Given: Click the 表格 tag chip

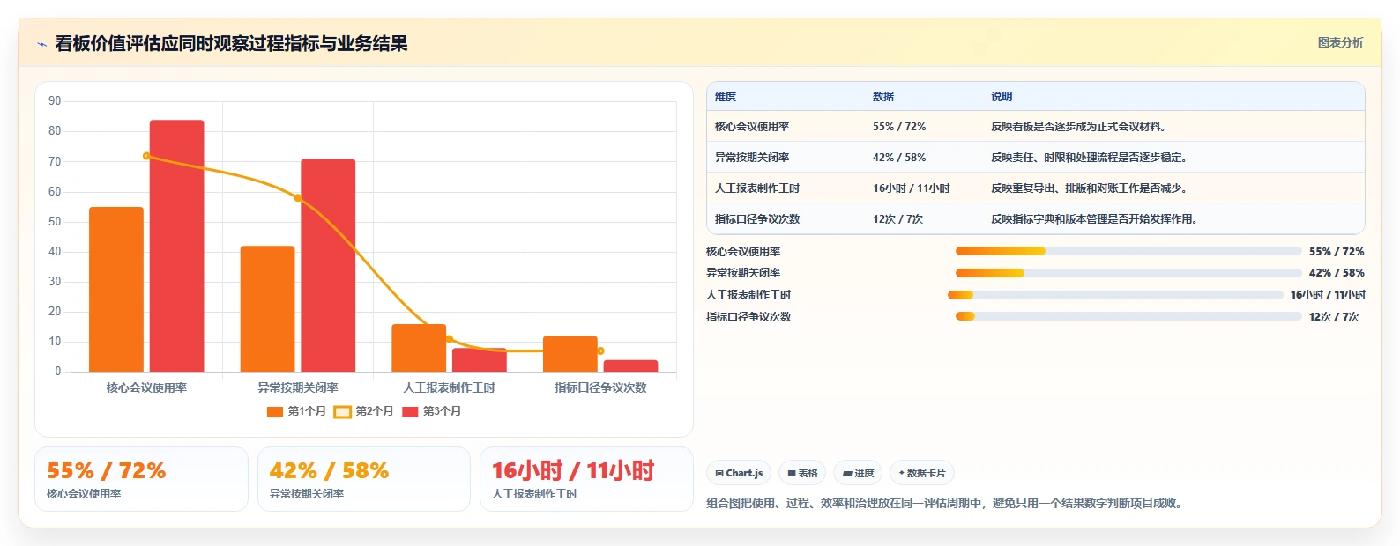Looking at the screenshot, I should pyautogui.click(x=802, y=473).
